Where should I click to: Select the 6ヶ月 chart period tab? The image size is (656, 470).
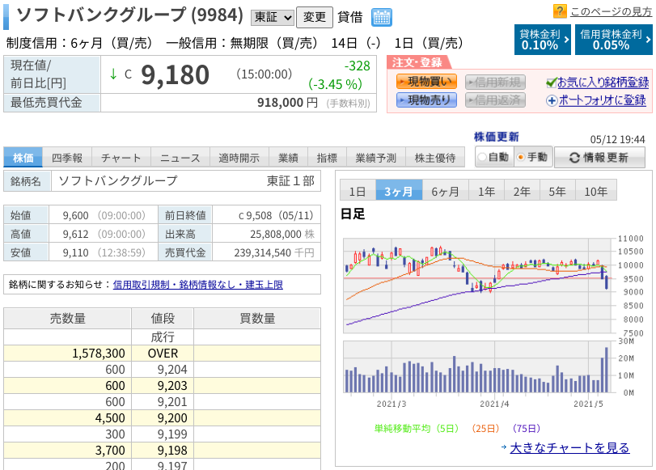(446, 190)
